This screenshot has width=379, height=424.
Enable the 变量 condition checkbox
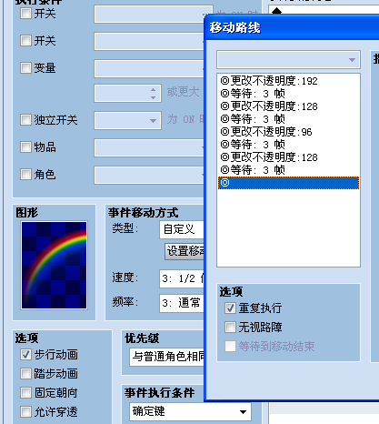(x=25, y=67)
